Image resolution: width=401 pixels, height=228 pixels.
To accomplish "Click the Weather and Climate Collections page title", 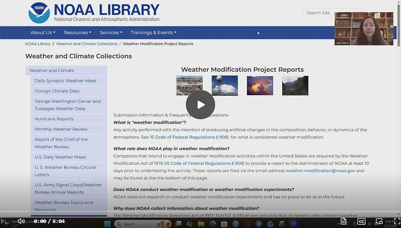I will coord(79,56).
